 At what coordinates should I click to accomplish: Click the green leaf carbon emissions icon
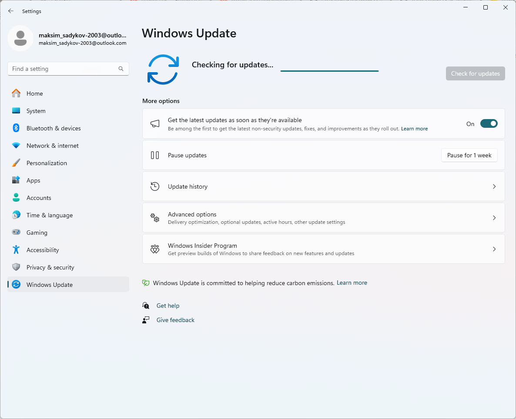(146, 283)
